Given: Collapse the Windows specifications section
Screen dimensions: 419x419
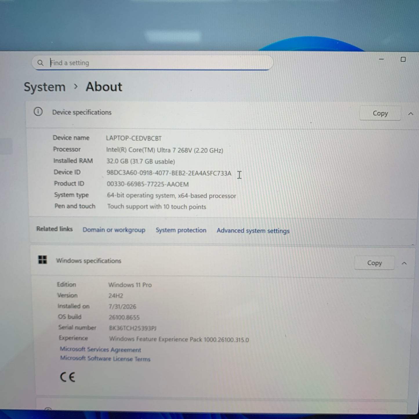Looking at the screenshot, I should click(x=404, y=263).
